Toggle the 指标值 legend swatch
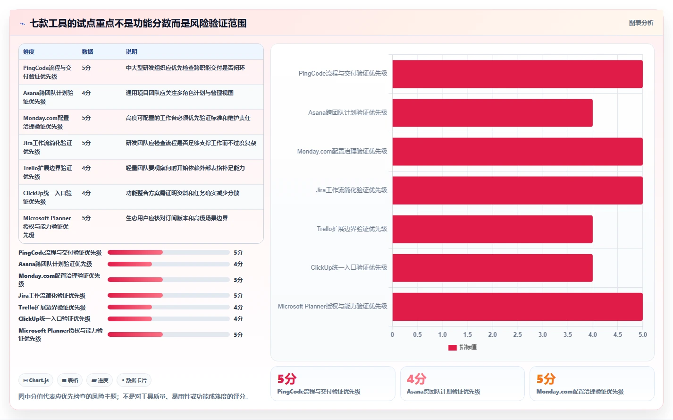 tap(452, 347)
